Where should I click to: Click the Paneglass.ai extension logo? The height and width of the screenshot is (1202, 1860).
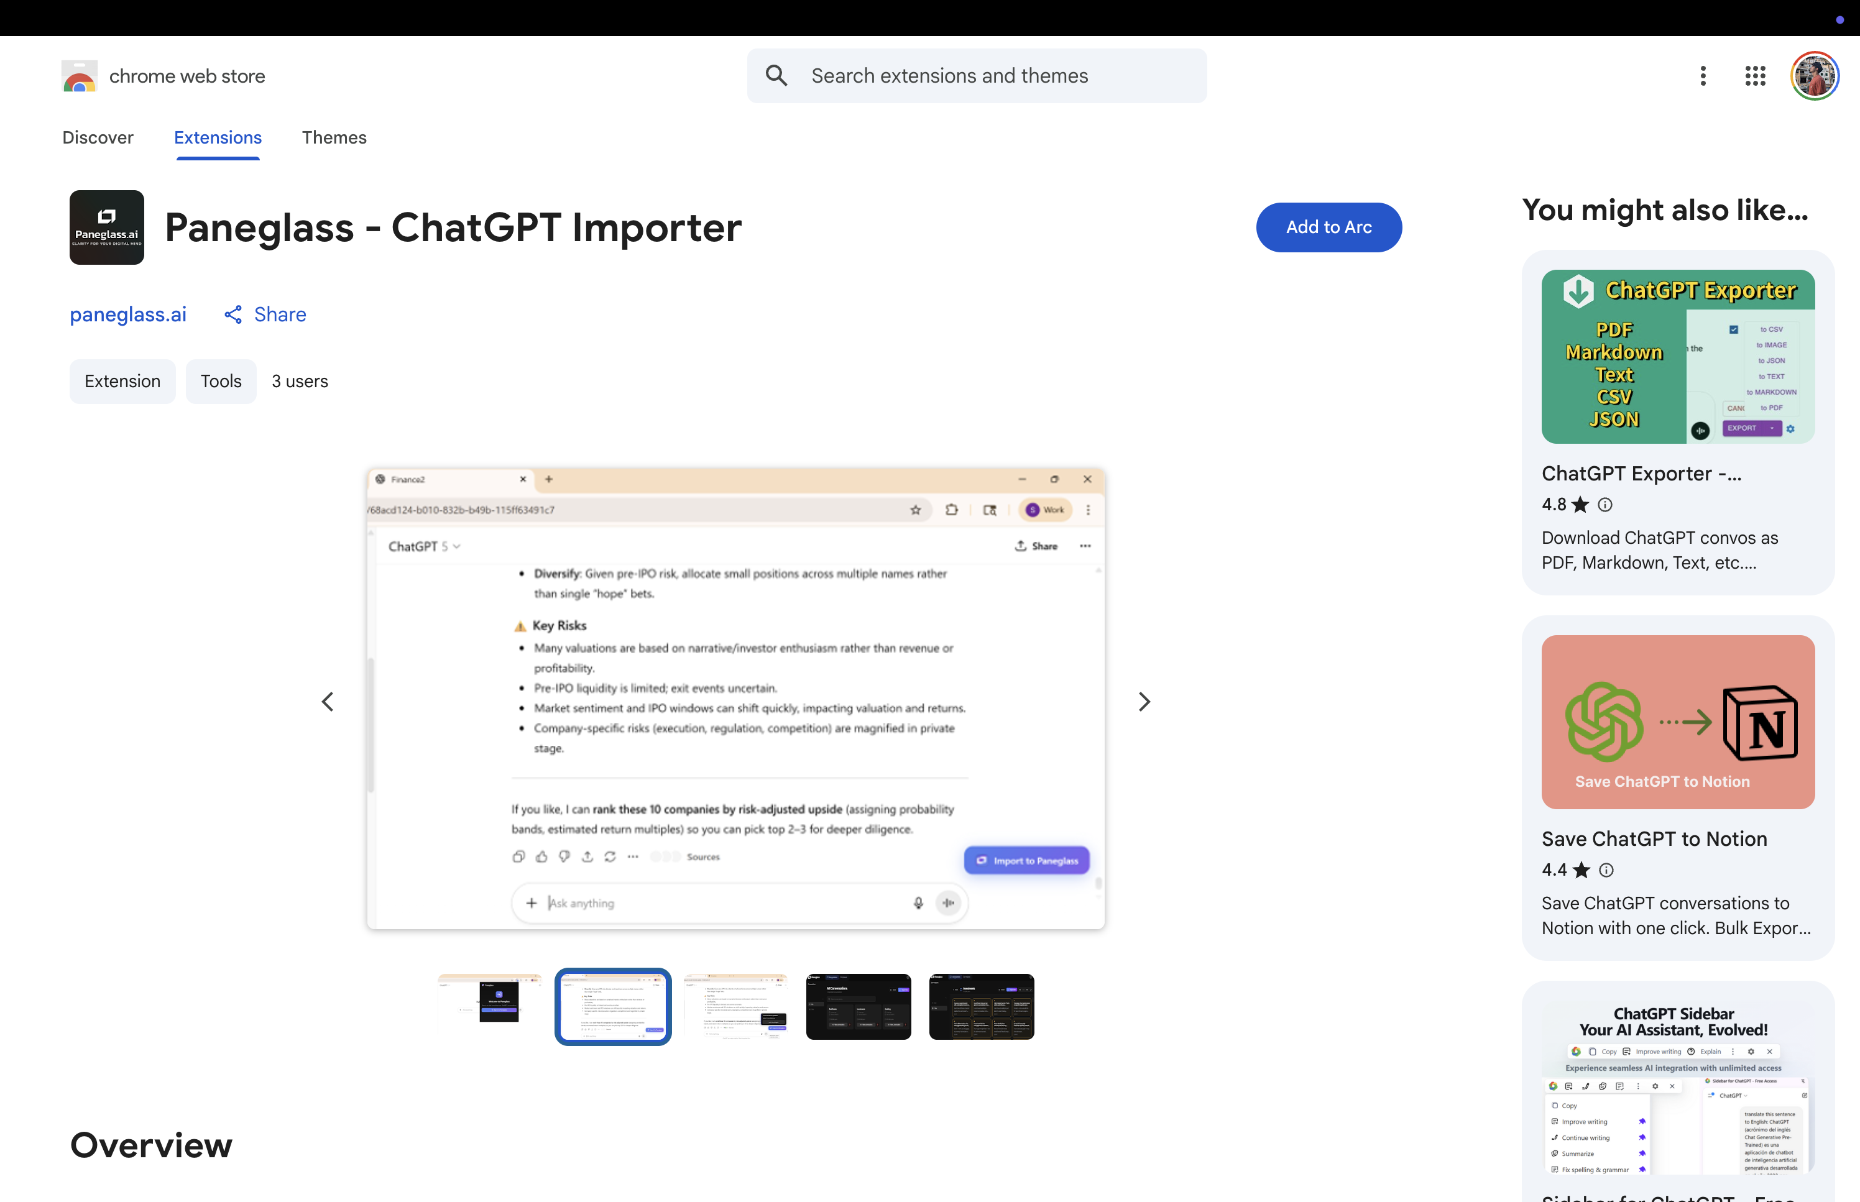click(x=106, y=227)
